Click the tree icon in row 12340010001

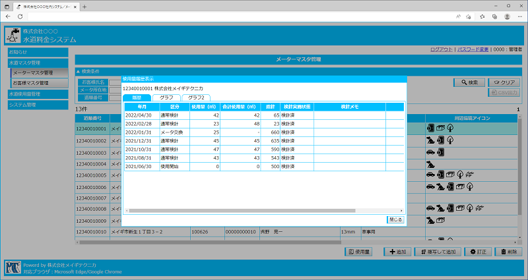[x=450, y=128]
